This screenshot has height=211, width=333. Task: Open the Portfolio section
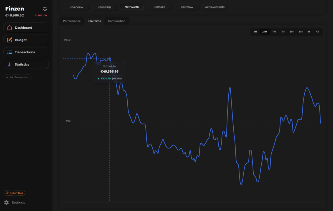coord(159,7)
